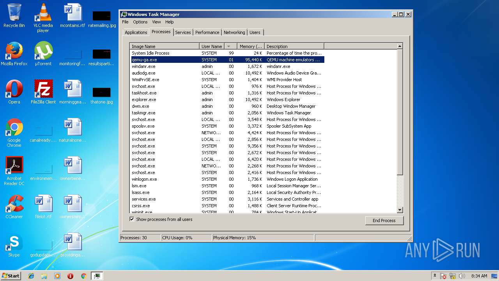Select the windanr.exe process

[x=227, y=66]
